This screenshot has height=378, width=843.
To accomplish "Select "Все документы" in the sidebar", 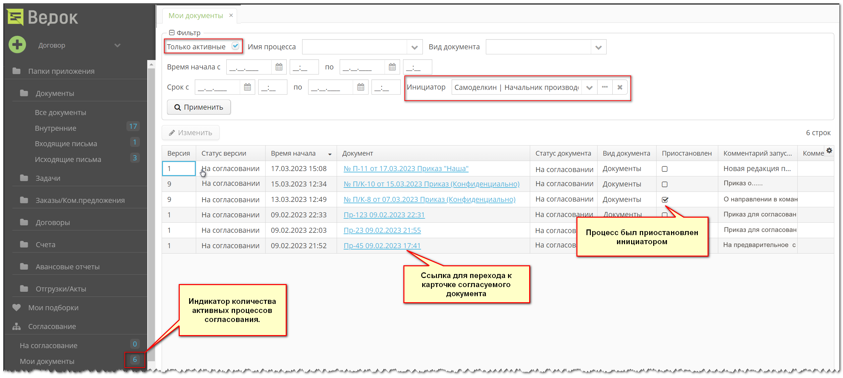I will click(61, 112).
